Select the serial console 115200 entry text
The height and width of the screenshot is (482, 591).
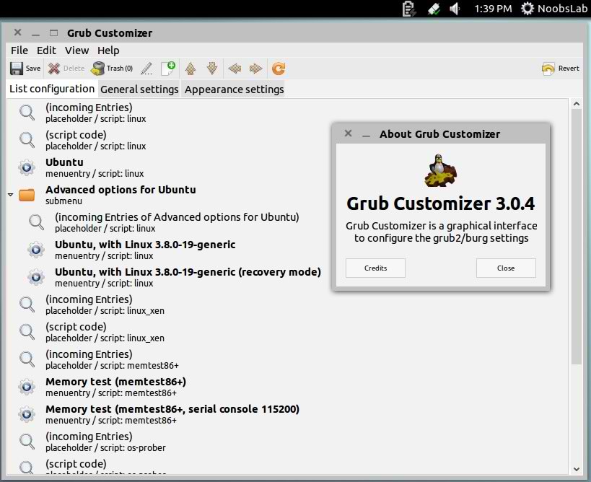172,409
